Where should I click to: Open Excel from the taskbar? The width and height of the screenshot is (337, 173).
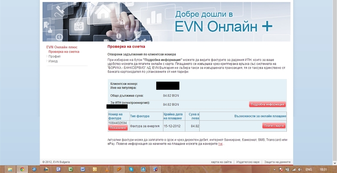[70, 169]
